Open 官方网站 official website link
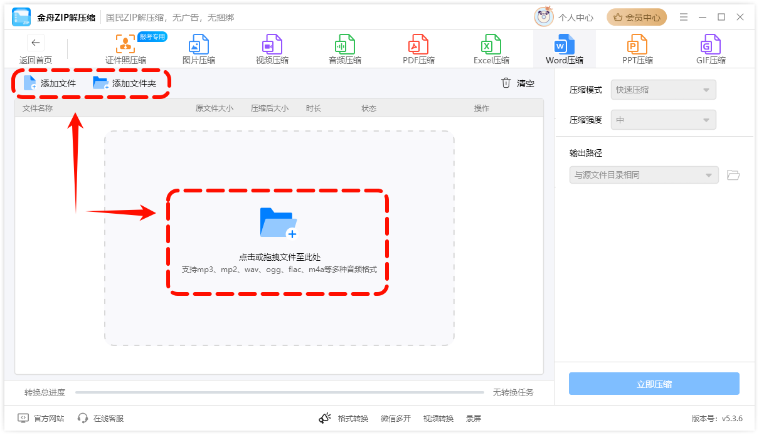Viewport: 759px width, 435px height. click(41, 418)
